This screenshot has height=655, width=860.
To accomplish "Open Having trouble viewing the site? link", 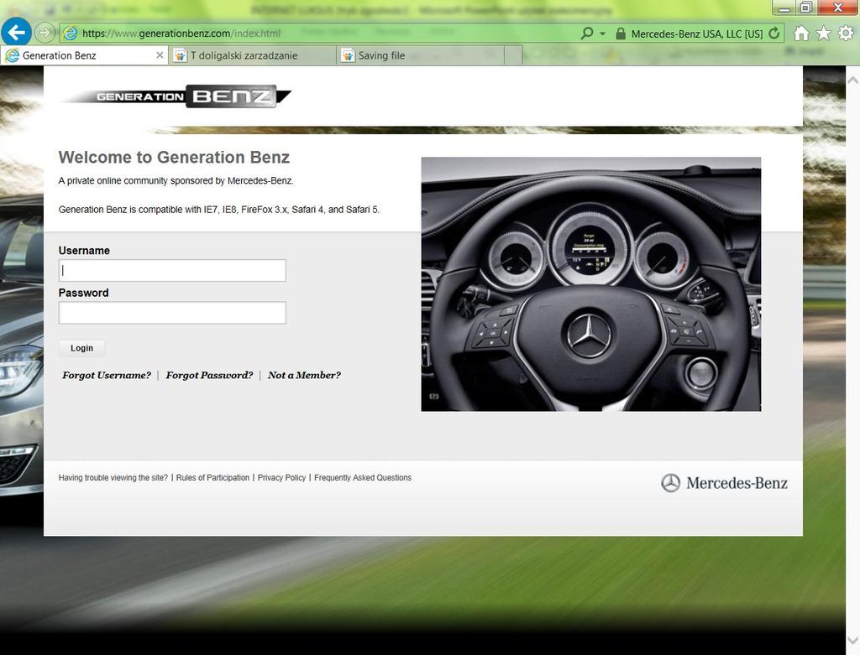I will tap(113, 477).
